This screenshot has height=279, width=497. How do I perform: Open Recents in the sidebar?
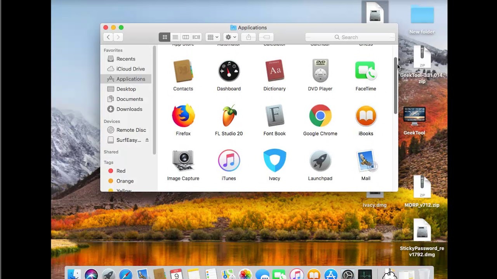(126, 59)
